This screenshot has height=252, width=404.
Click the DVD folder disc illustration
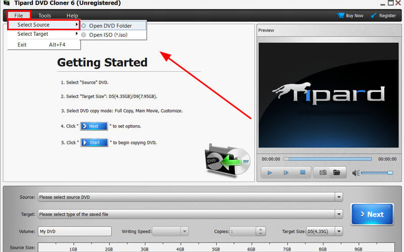[x=228, y=161]
